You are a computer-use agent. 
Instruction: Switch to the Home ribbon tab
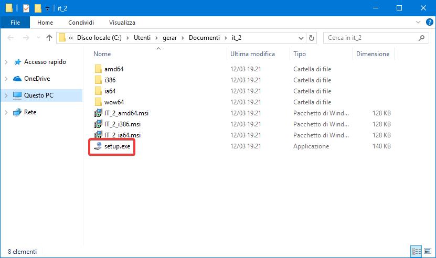click(x=45, y=23)
